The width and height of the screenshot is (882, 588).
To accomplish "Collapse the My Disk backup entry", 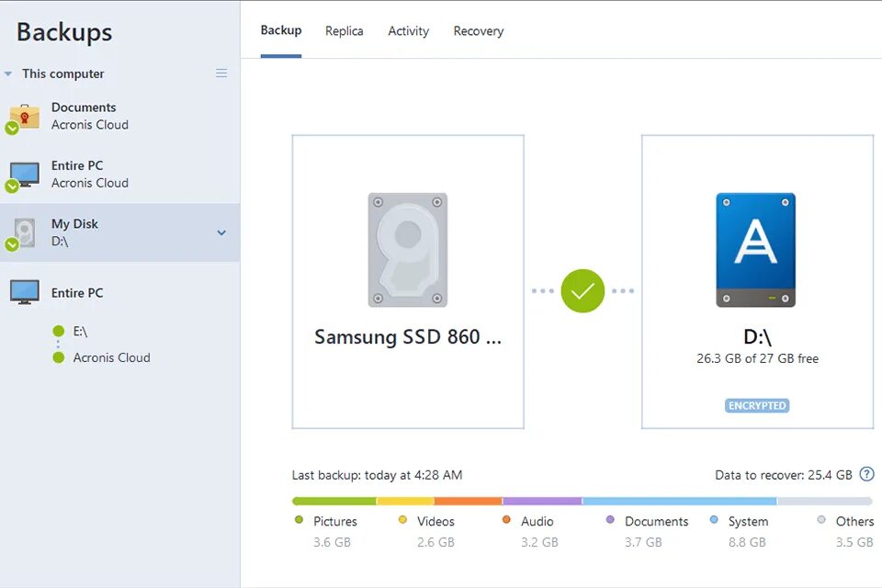I will (220, 232).
